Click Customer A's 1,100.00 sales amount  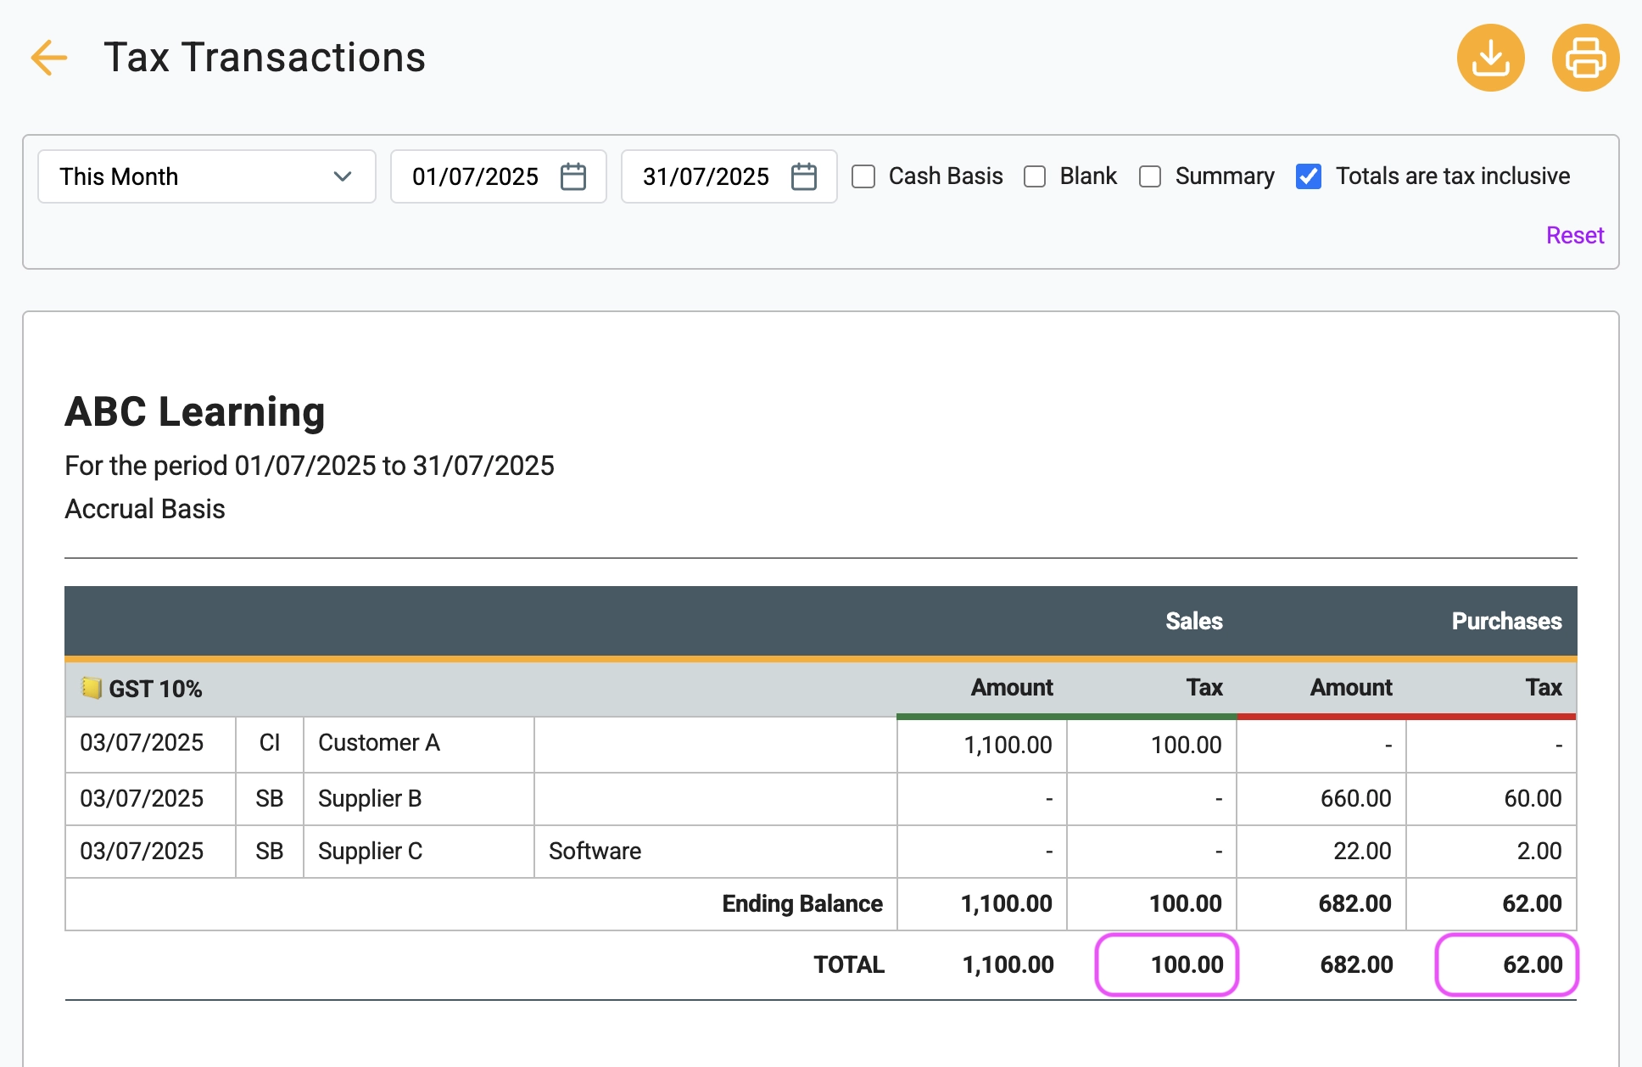(1008, 746)
